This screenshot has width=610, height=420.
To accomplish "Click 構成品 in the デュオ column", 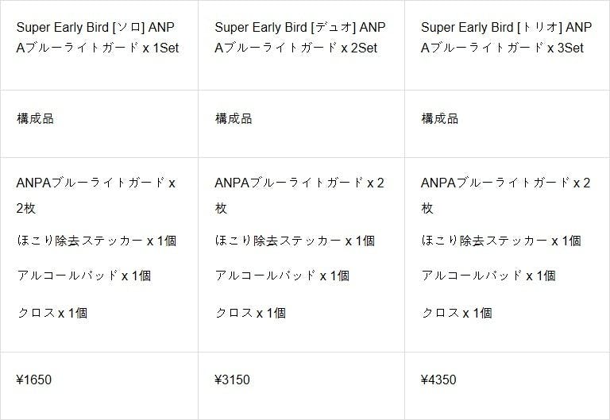I will (x=234, y=119).
